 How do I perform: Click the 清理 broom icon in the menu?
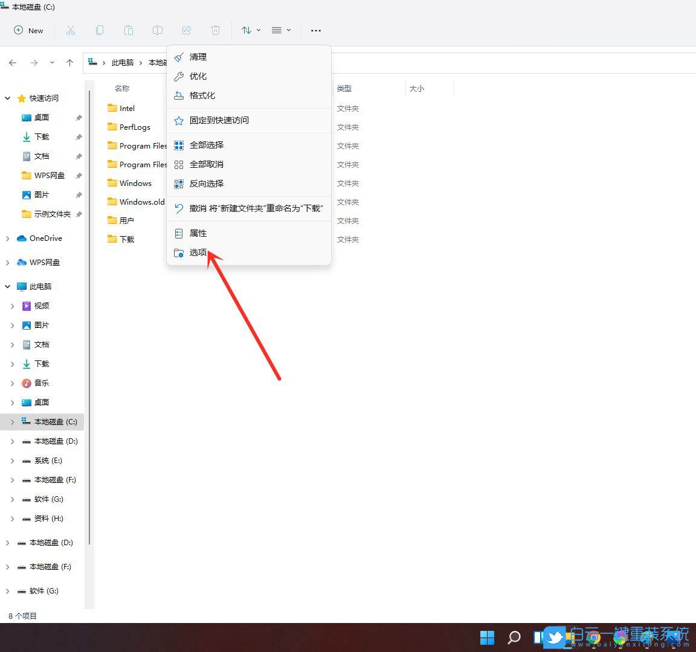point(179,57)
